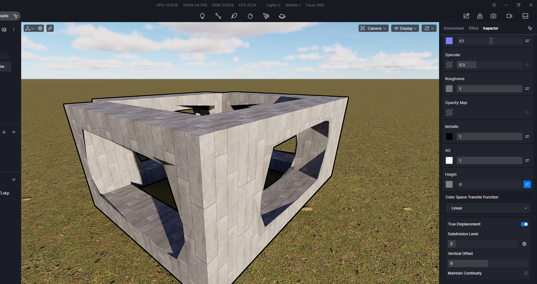The width and height of the screenshot is (537, 284).
Task: Switch to the Environment tab
Action: [454, 28]
